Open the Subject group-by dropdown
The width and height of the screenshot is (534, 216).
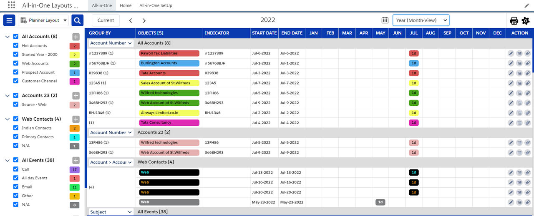click(111, 212)
